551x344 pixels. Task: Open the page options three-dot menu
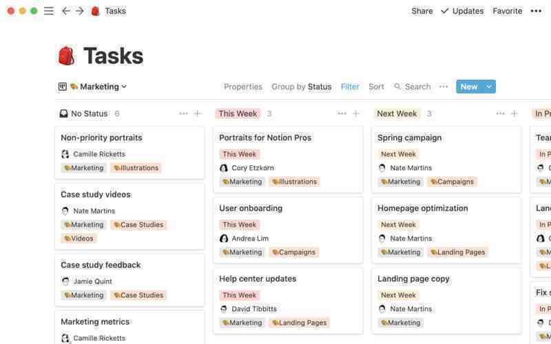coord(536,11)
